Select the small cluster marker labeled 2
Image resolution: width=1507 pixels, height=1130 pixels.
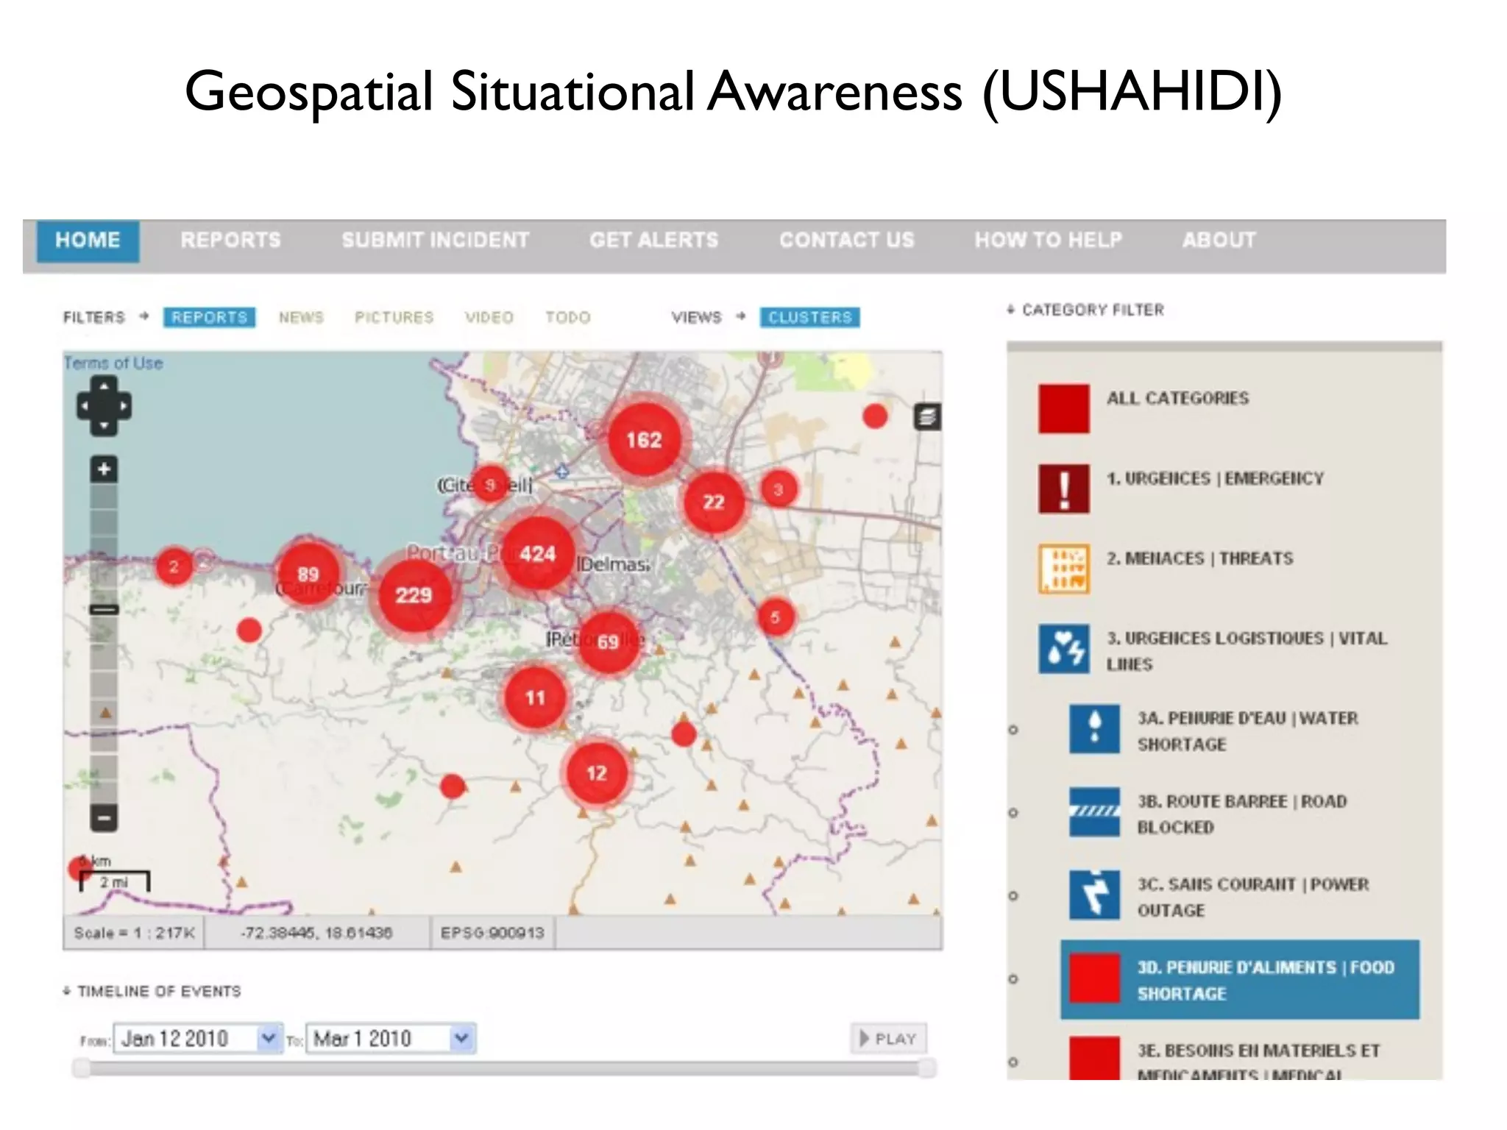[174, 566]
